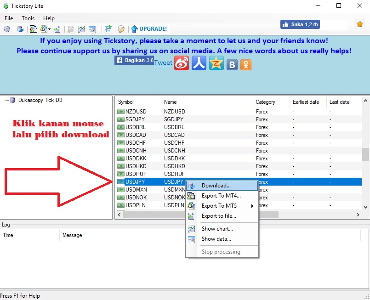Click the Download icon in context menu

[191, 186]
